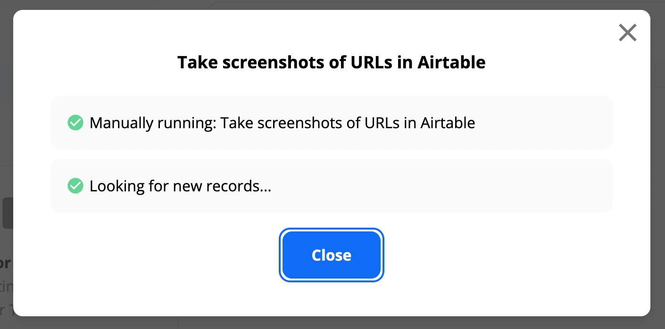Click the green checkmark beside "Manually running"
The width and height of the screenshot is (665, 329).
[75, 123]
